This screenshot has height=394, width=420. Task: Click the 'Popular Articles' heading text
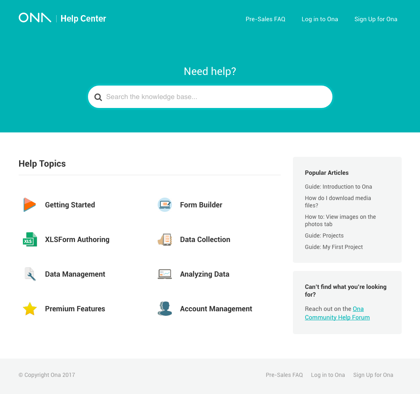coord(327,173)
